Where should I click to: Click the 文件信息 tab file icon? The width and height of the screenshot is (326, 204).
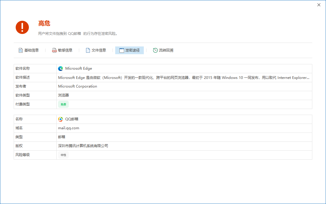point(88,50)
